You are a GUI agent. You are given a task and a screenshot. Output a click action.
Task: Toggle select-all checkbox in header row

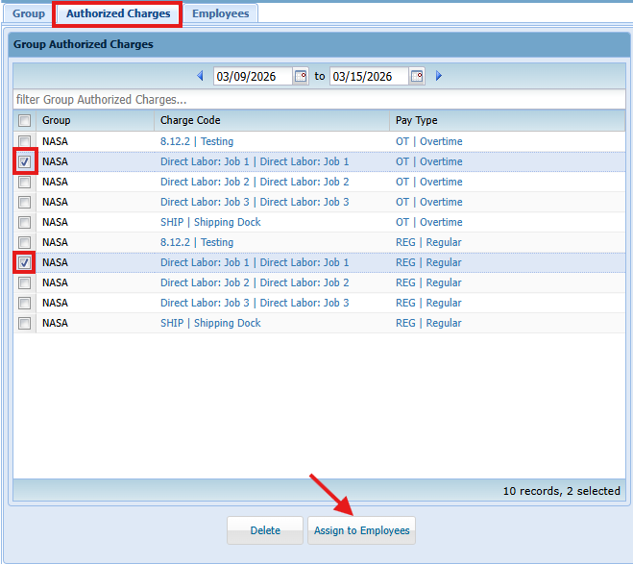coord(24,121)
